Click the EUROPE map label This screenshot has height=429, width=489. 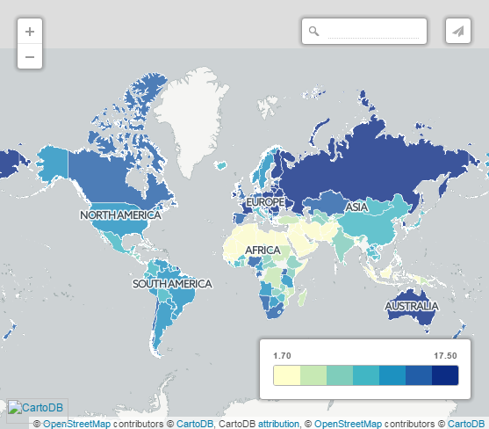point(265,202)
